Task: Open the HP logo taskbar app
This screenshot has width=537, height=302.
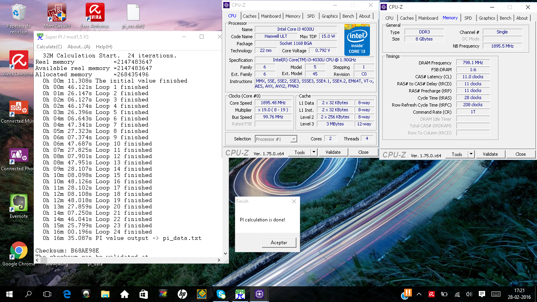Action: click(x=182, y=294)
